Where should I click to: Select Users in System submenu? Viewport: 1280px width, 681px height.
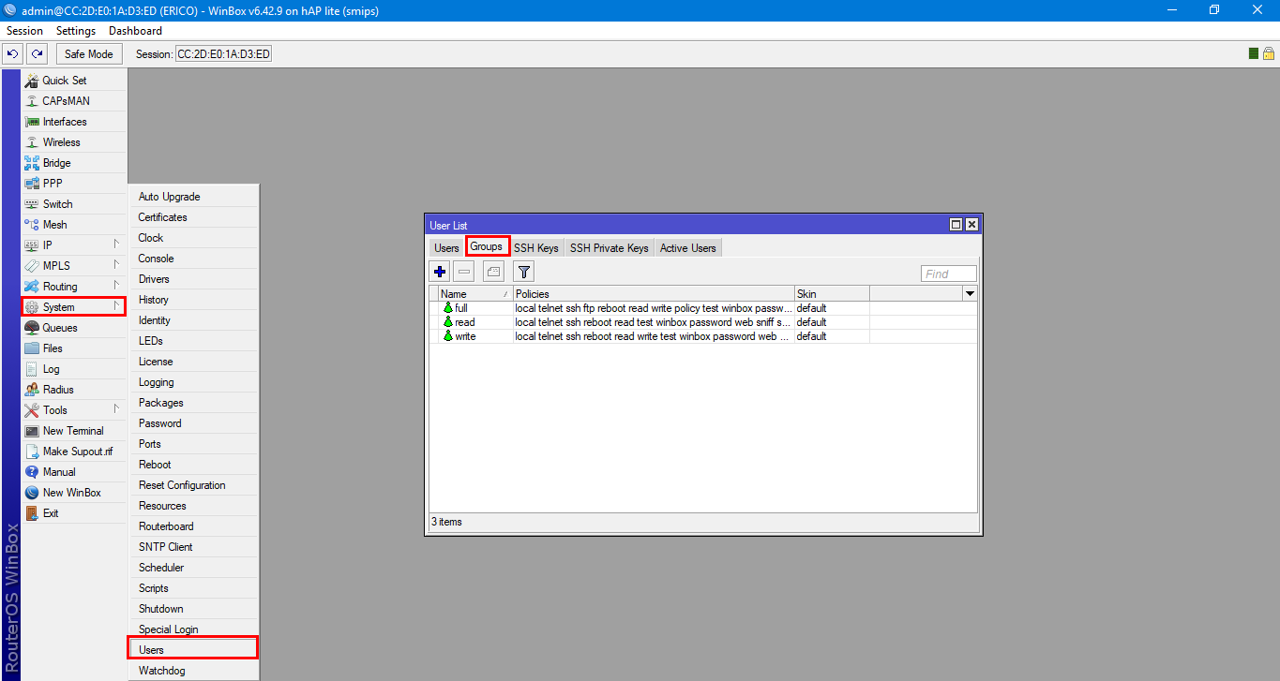click(x=193, y=650)
